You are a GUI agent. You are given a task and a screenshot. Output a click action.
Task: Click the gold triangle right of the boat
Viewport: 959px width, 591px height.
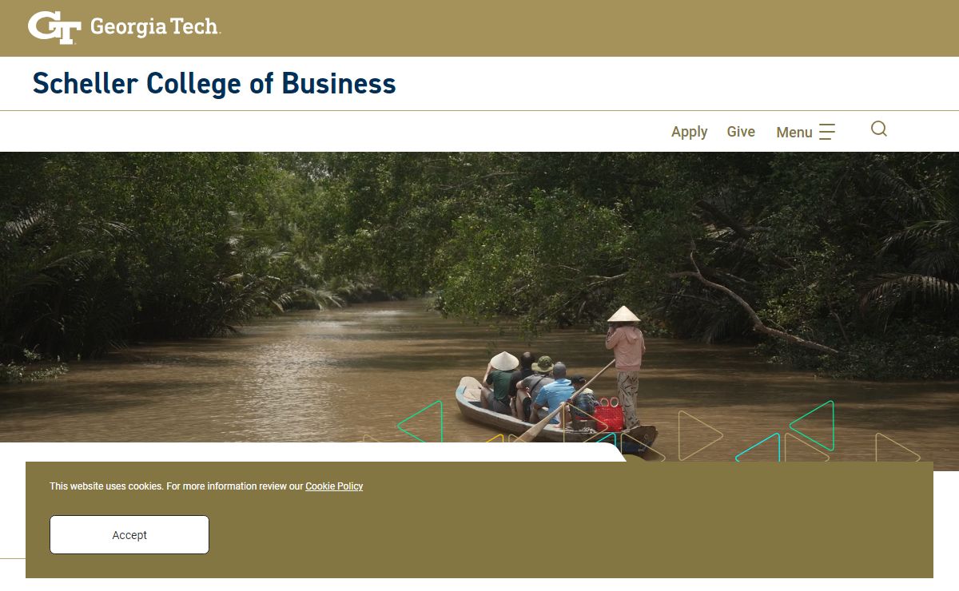click(x=696, y=434)
